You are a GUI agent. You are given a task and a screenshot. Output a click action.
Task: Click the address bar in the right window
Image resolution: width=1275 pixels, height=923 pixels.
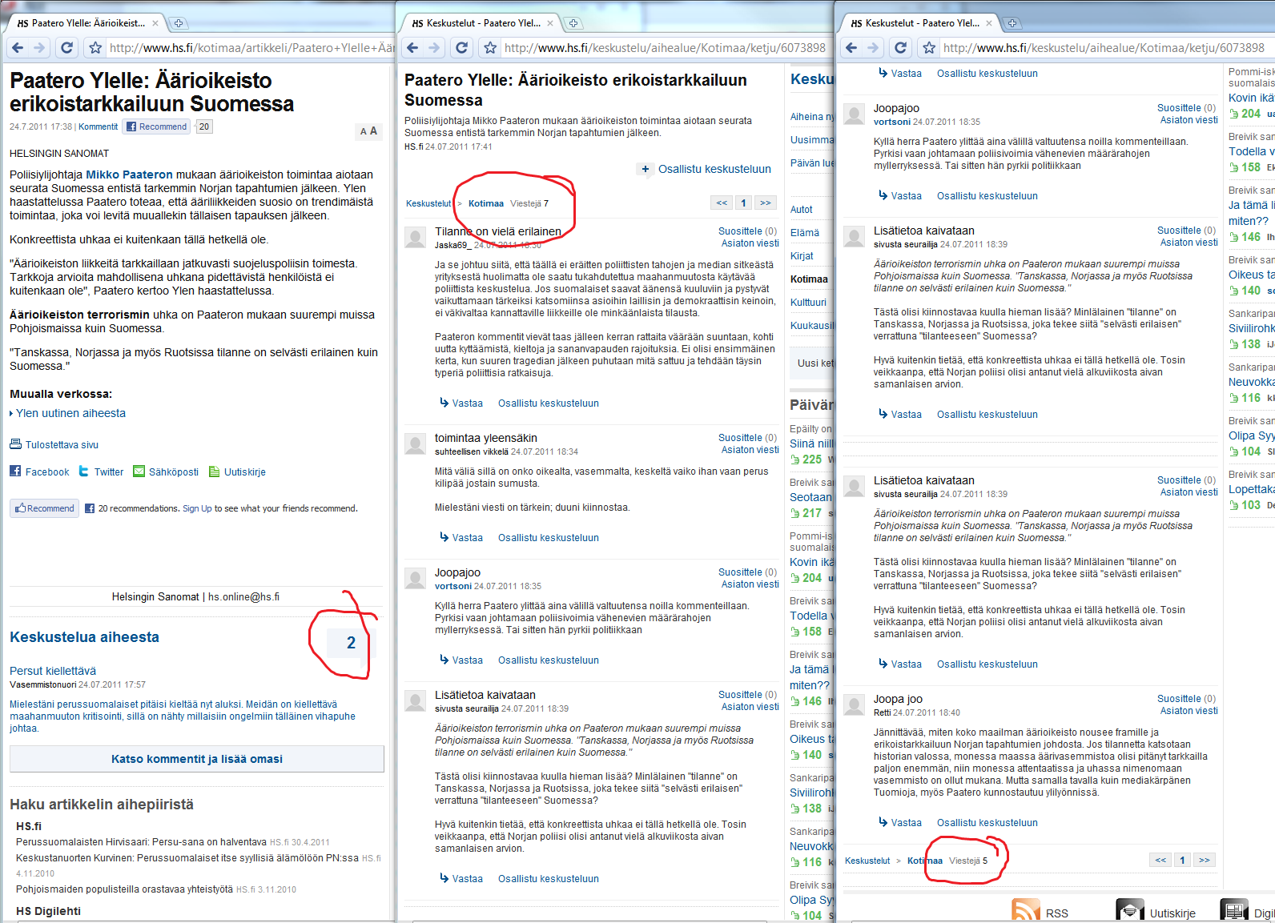click(1108, 48)
